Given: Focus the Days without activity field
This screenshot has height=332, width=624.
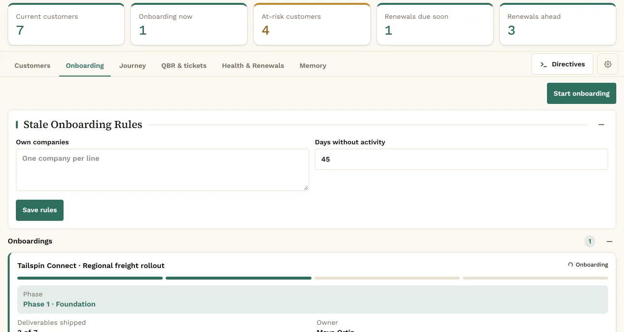Looking at the screenshot, I should coord(461,159).
